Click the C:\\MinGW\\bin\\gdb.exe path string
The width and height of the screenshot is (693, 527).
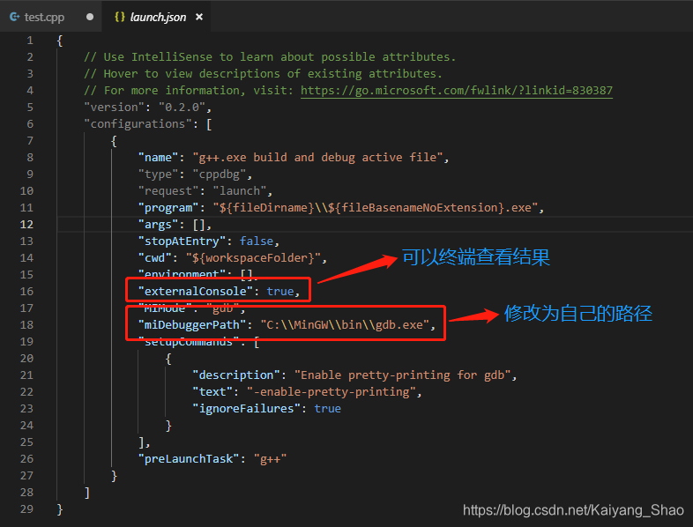point(345,325)
